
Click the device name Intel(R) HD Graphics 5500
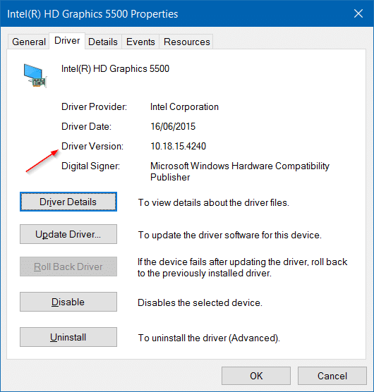pyautogui.click(x=115, y=69)
